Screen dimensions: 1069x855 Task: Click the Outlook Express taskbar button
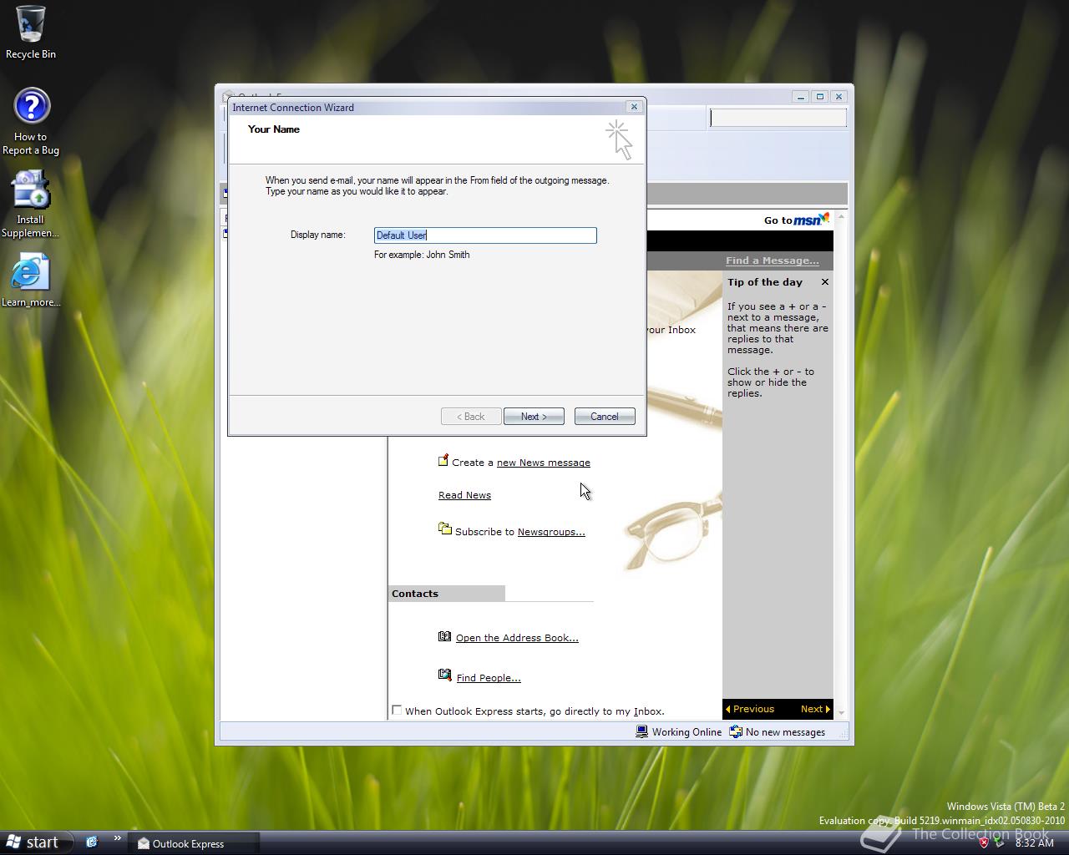click(x=195, y=843)
